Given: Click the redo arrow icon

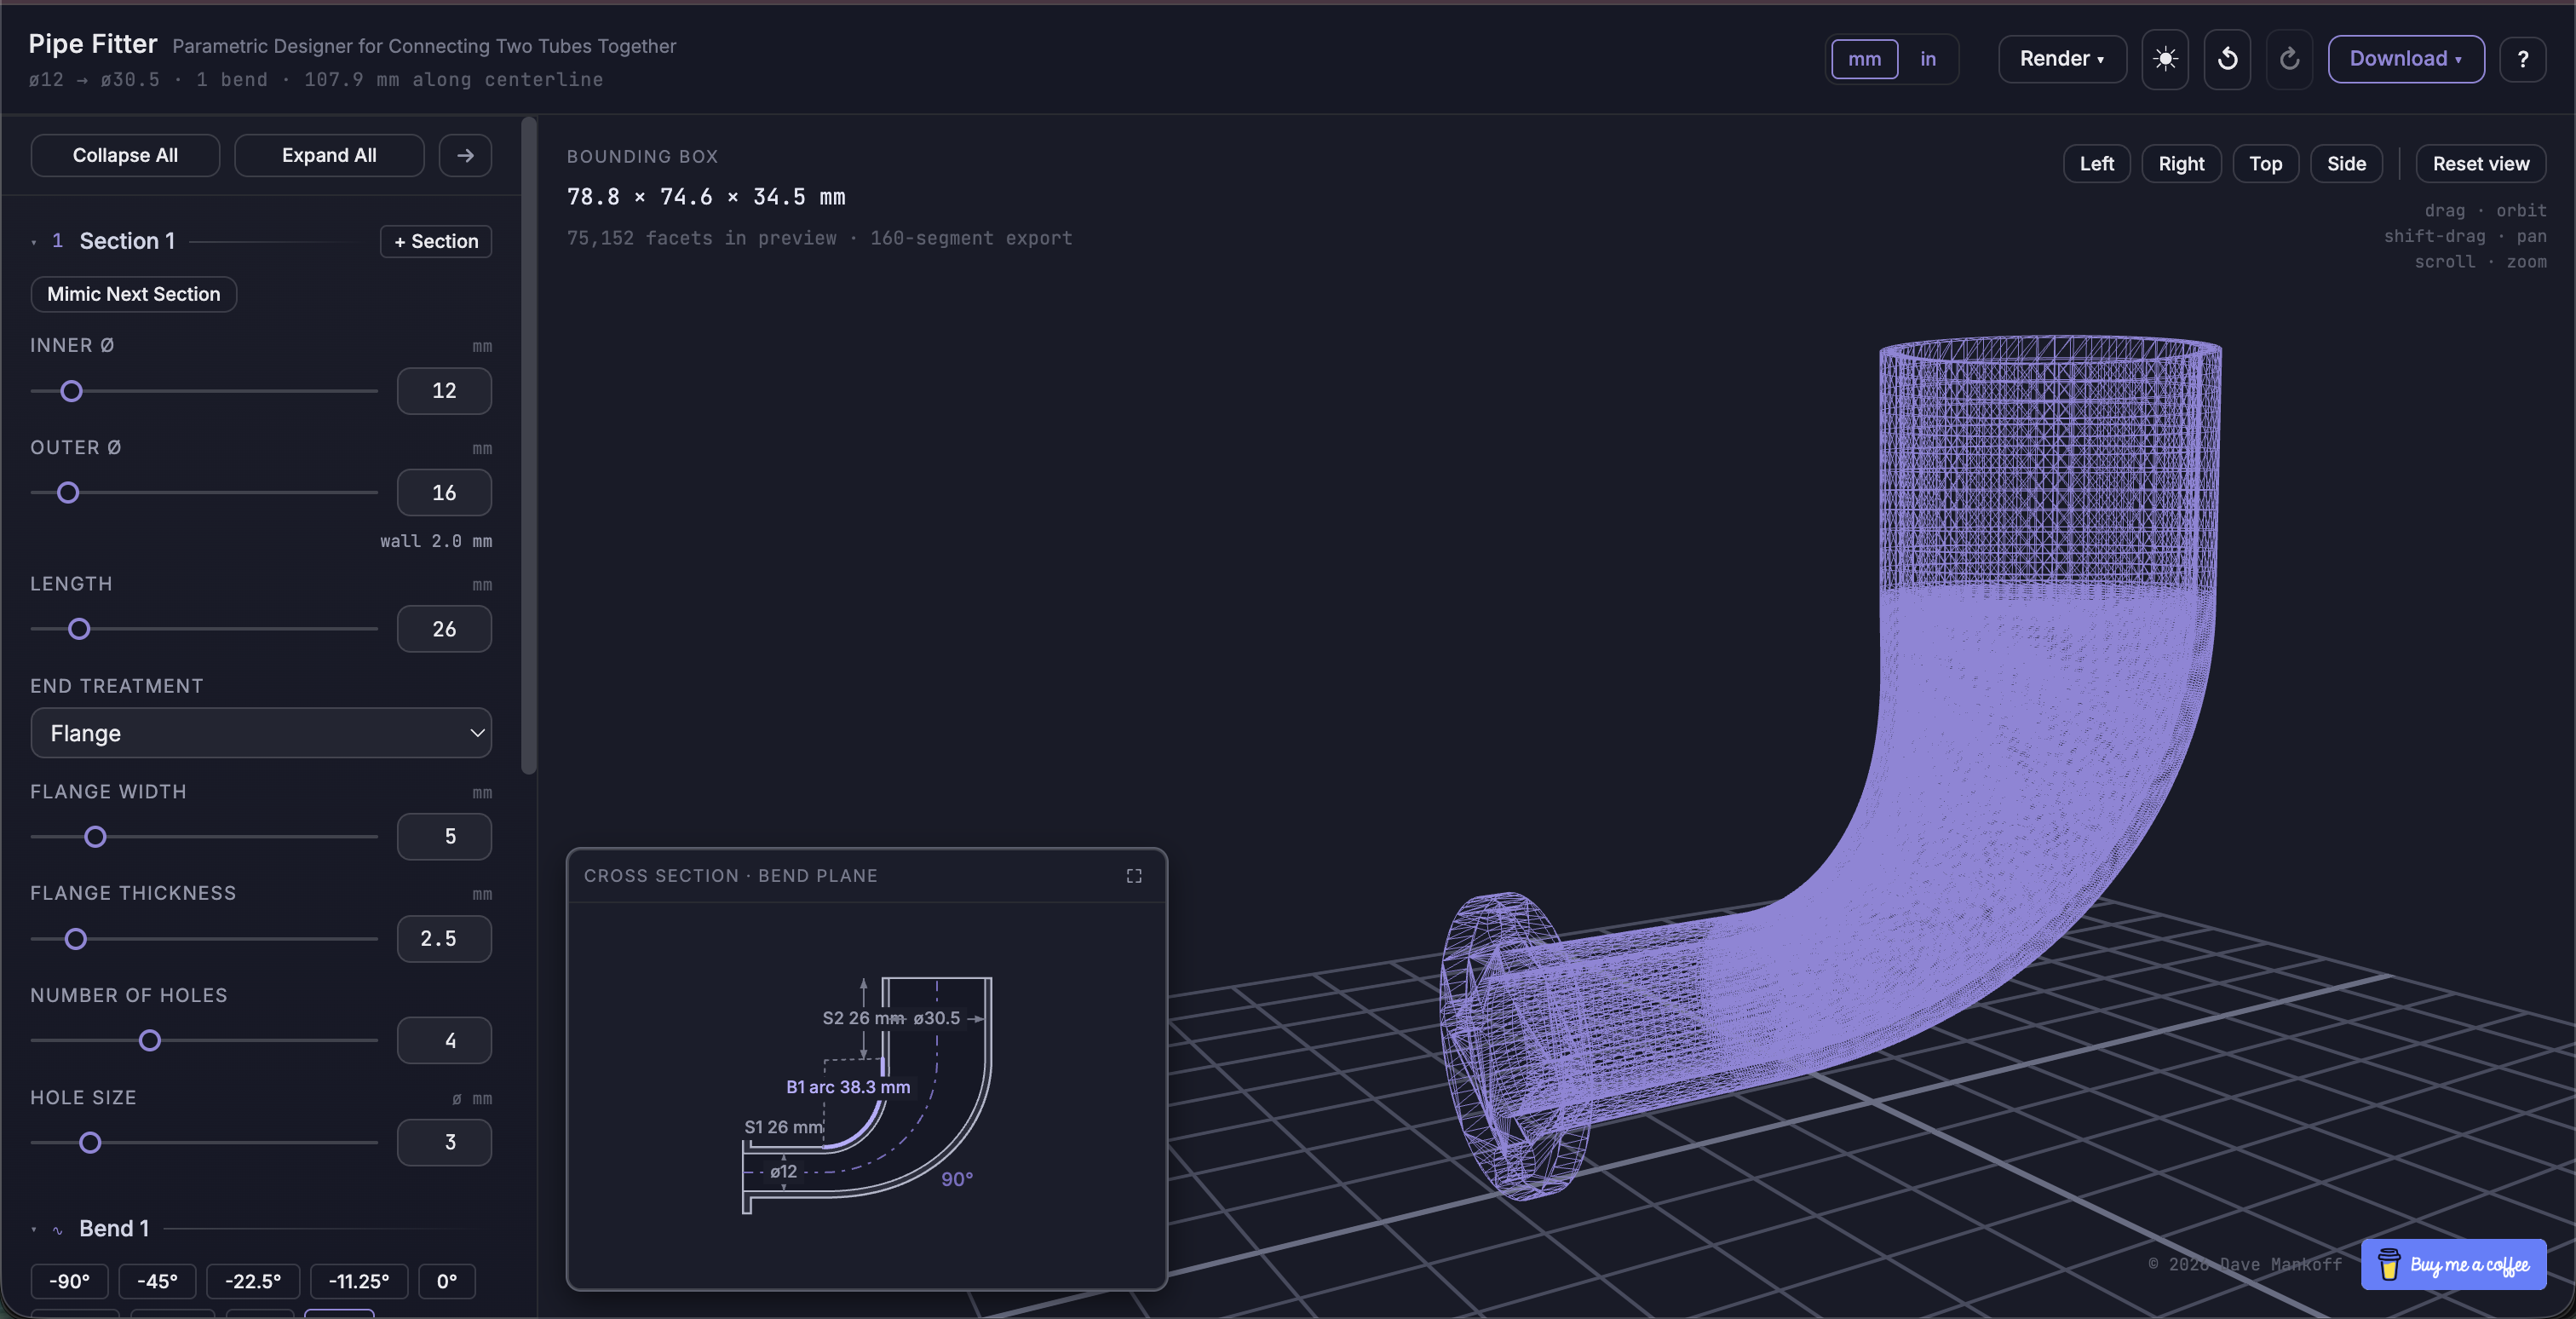Looking at the screenshot, I should (2289, 59).
